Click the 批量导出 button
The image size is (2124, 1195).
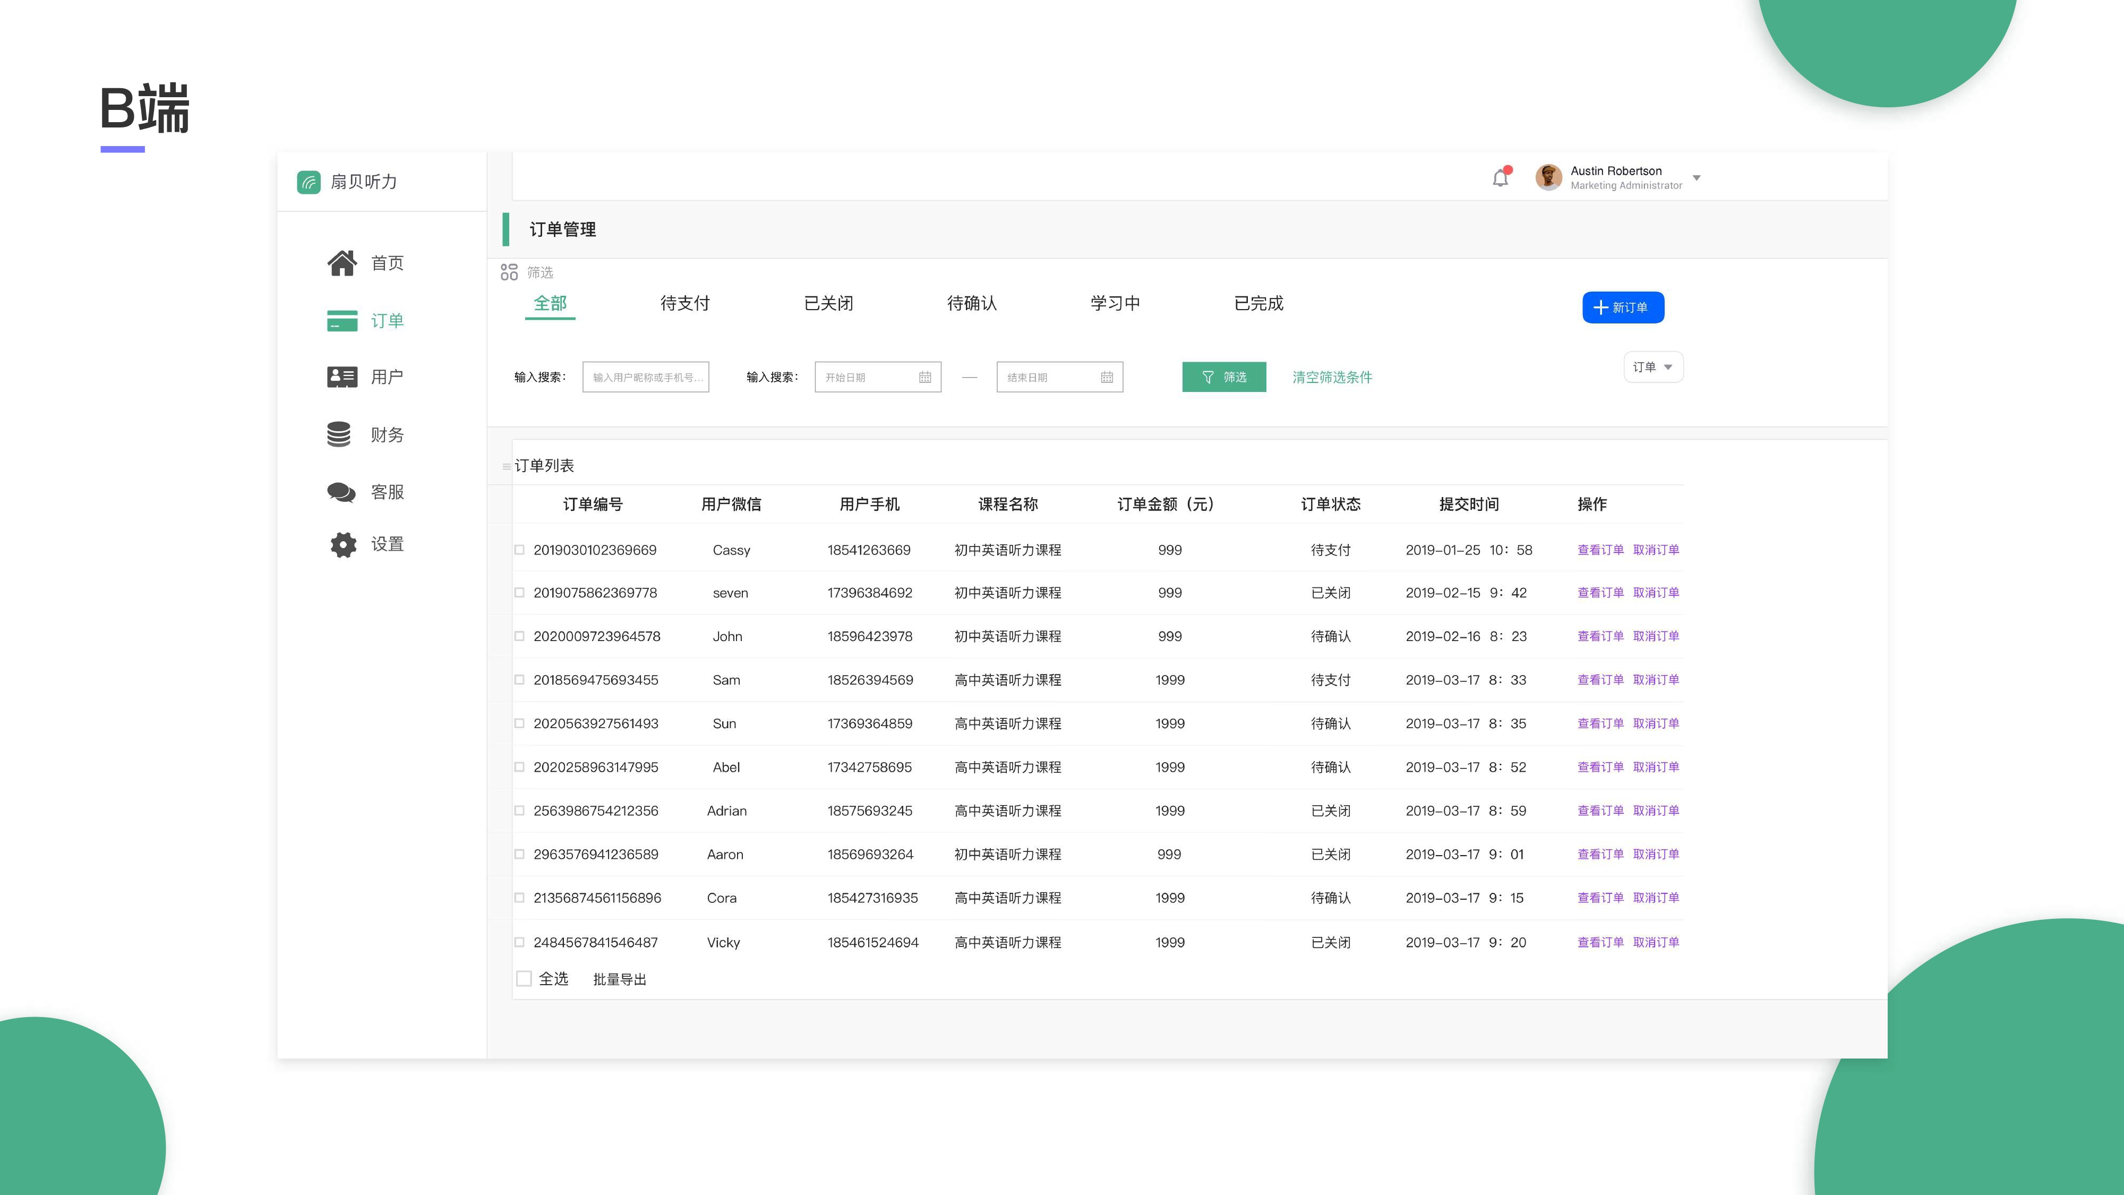[620, 980]
